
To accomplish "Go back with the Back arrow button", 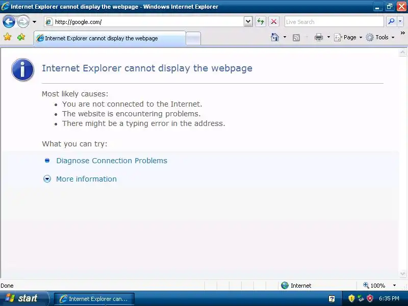I will 9,21.
